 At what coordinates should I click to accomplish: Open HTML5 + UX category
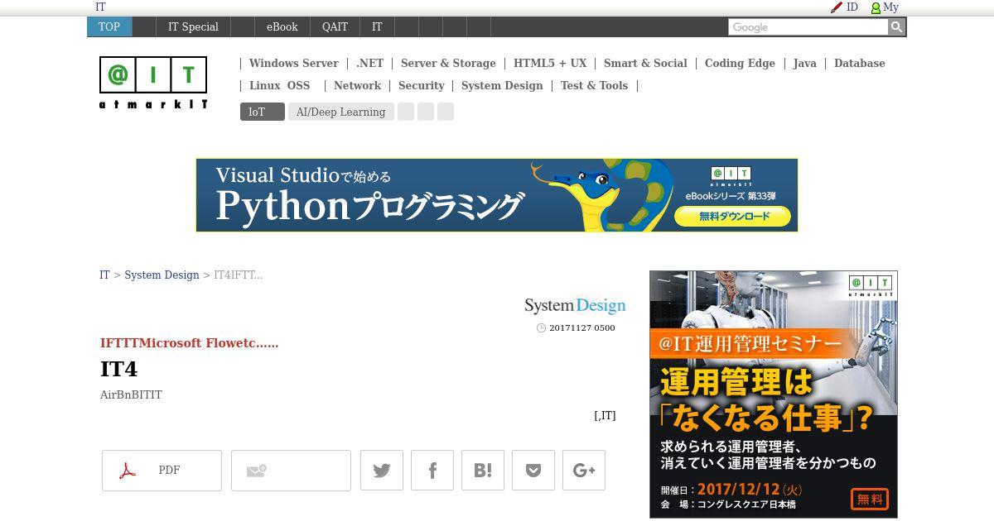[x=550, y=63]
